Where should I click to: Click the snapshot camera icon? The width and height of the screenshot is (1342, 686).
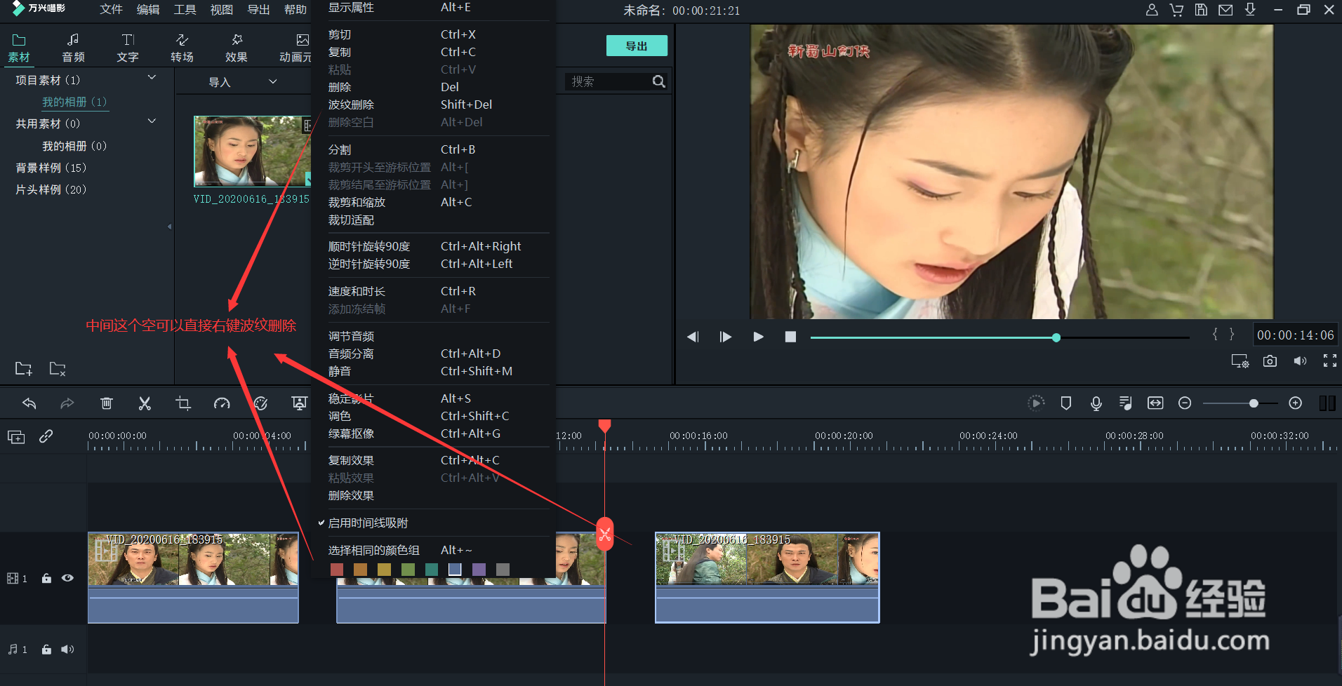point(1270,361)
